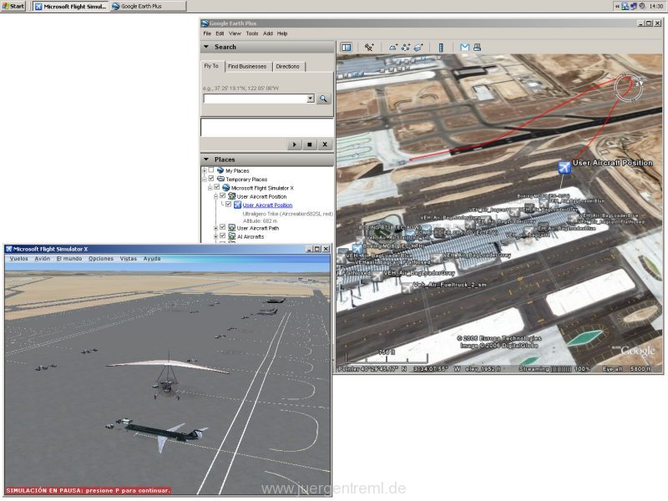Click the Email envelope toolbar icon
Screen dimensions: 668x501
[x=465, y=48]
